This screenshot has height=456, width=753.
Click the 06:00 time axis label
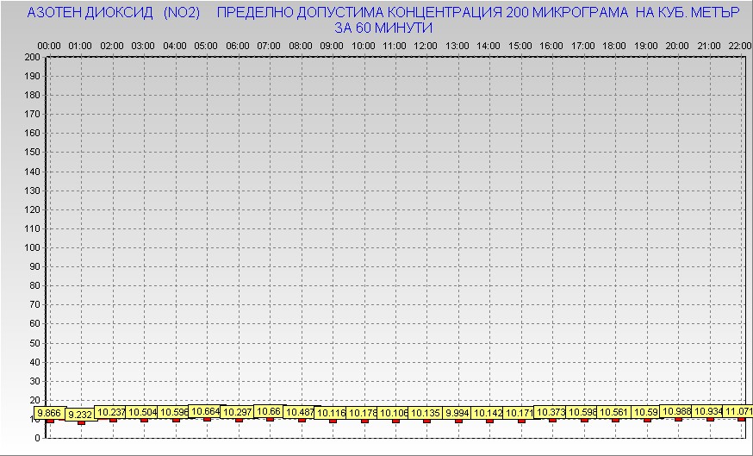pos(238,45)
